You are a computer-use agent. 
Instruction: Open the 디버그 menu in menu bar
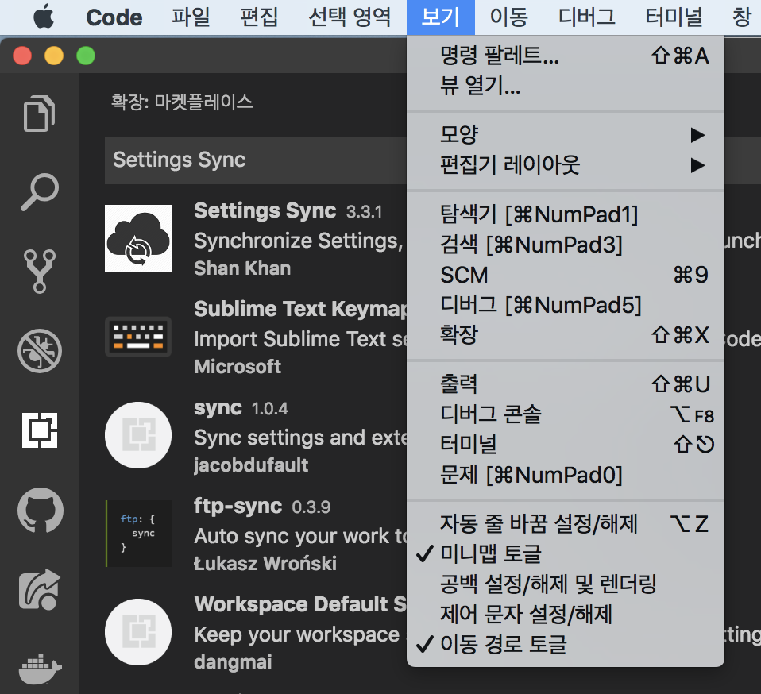pos(586,17)
